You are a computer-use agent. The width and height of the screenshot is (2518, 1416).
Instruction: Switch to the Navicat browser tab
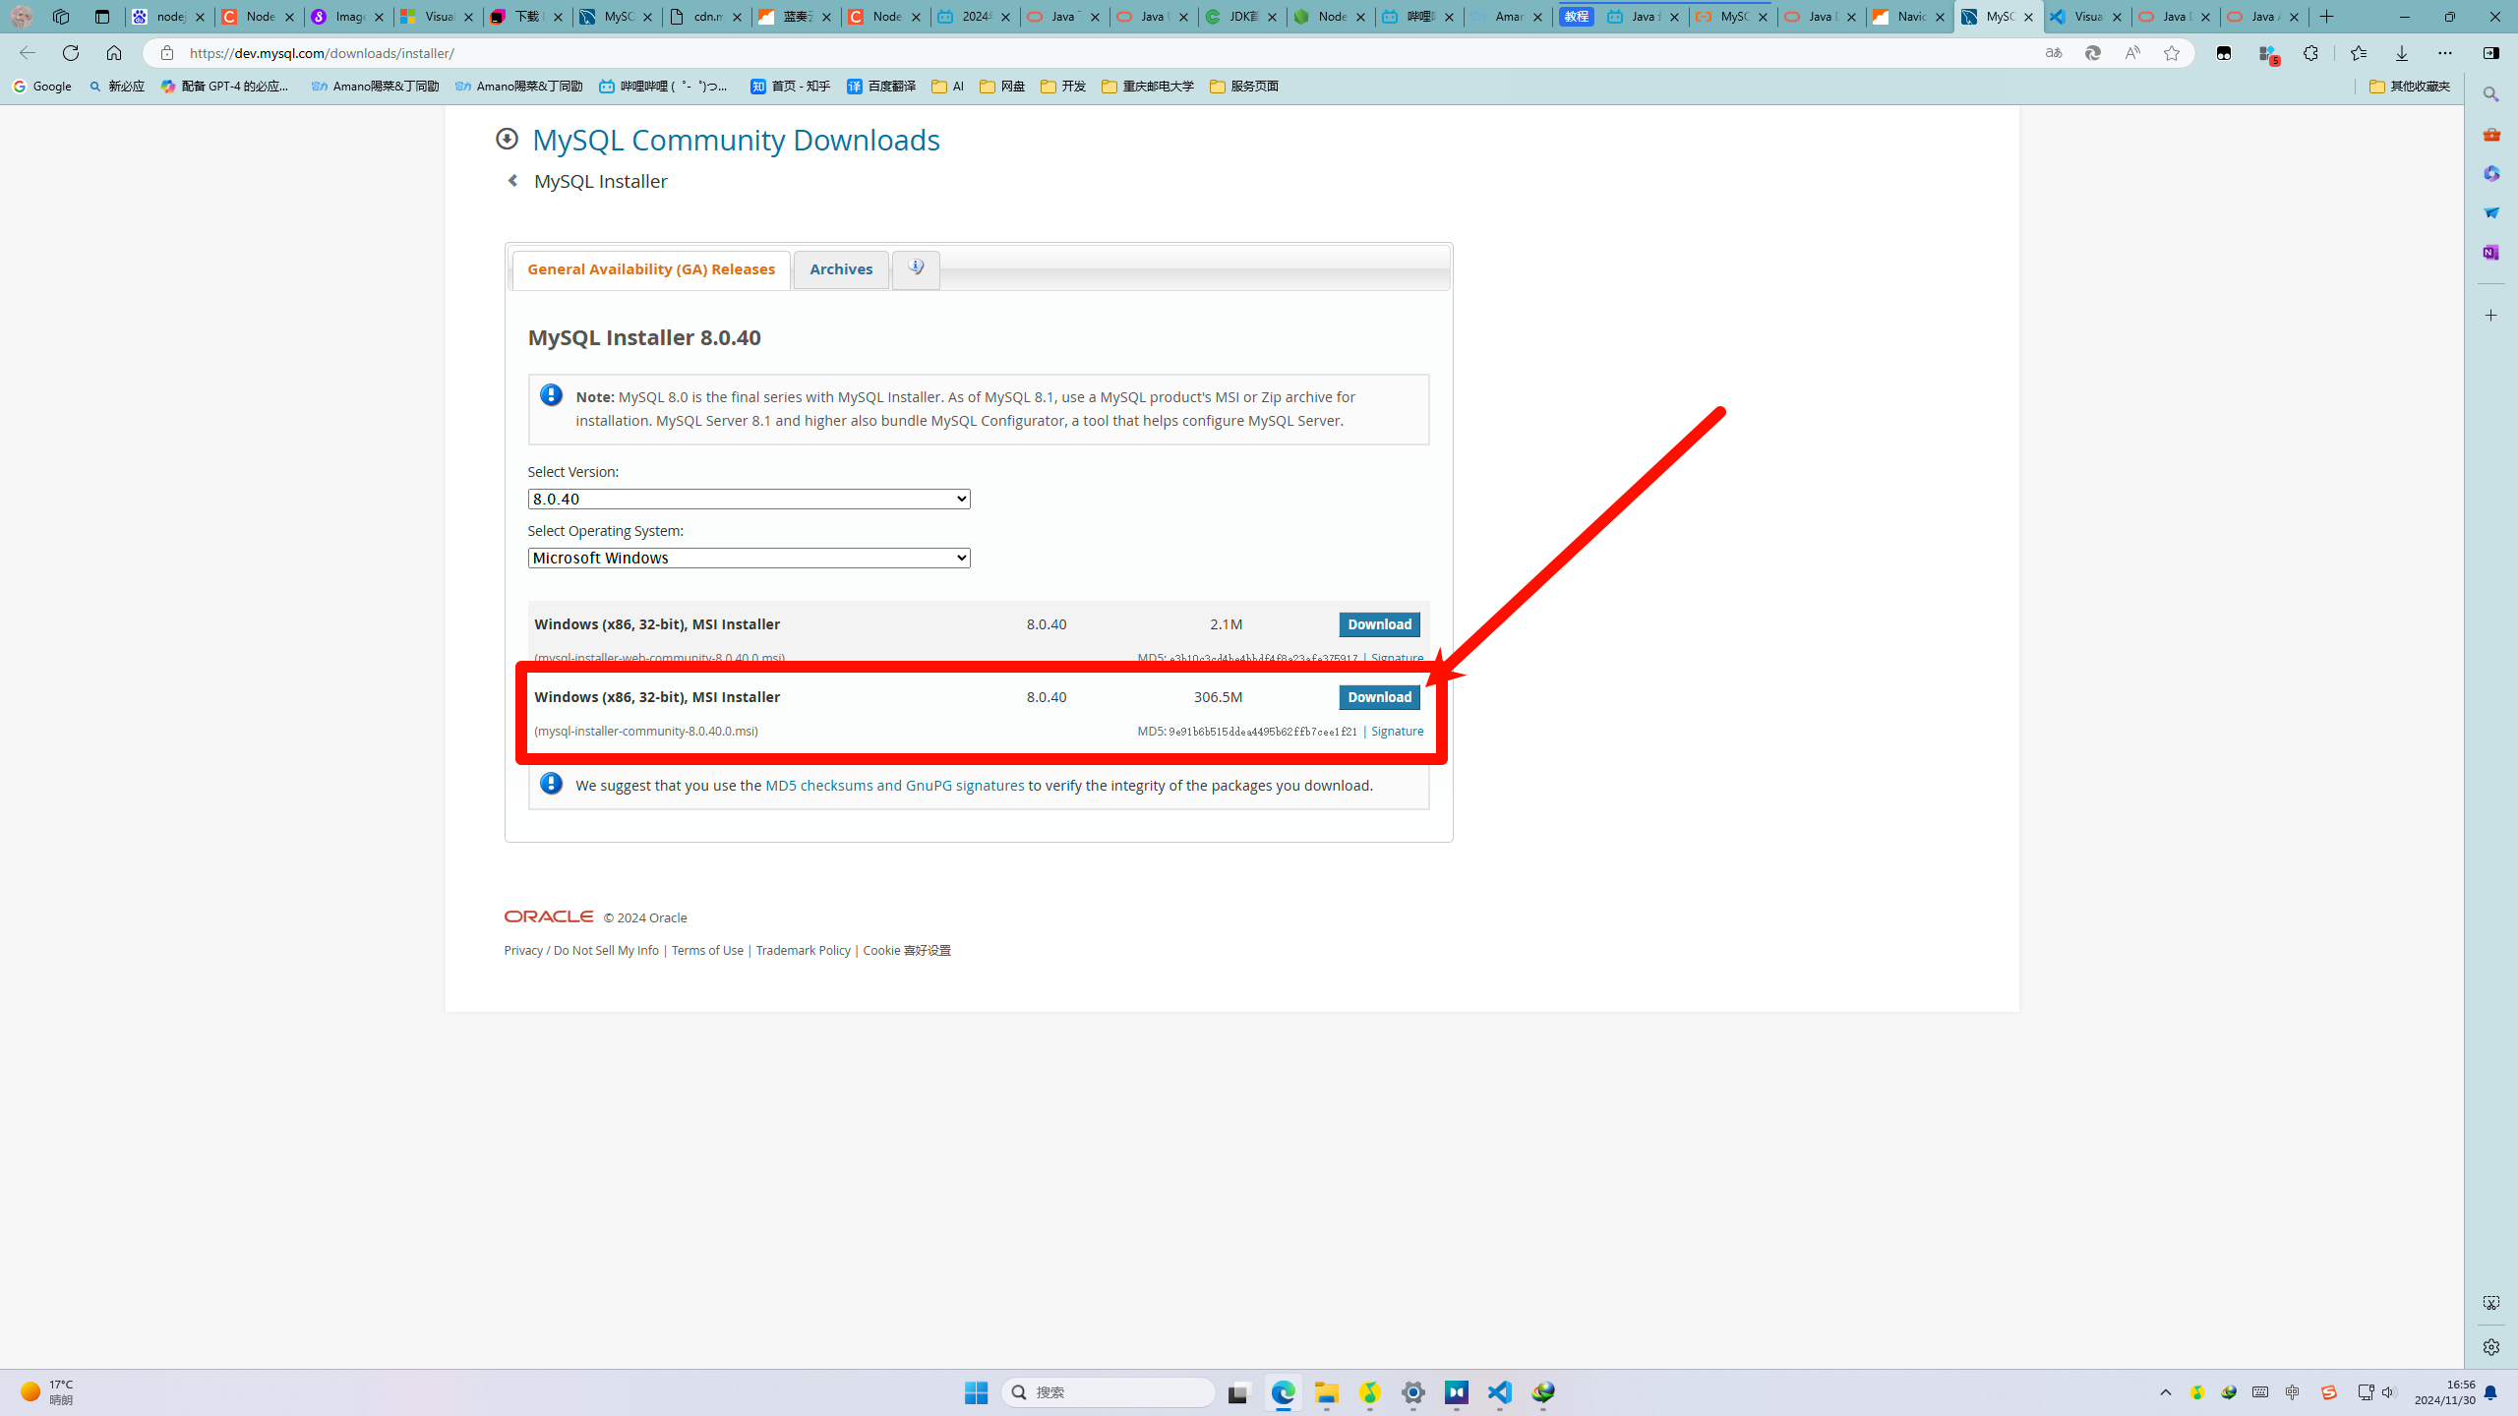1909,17
